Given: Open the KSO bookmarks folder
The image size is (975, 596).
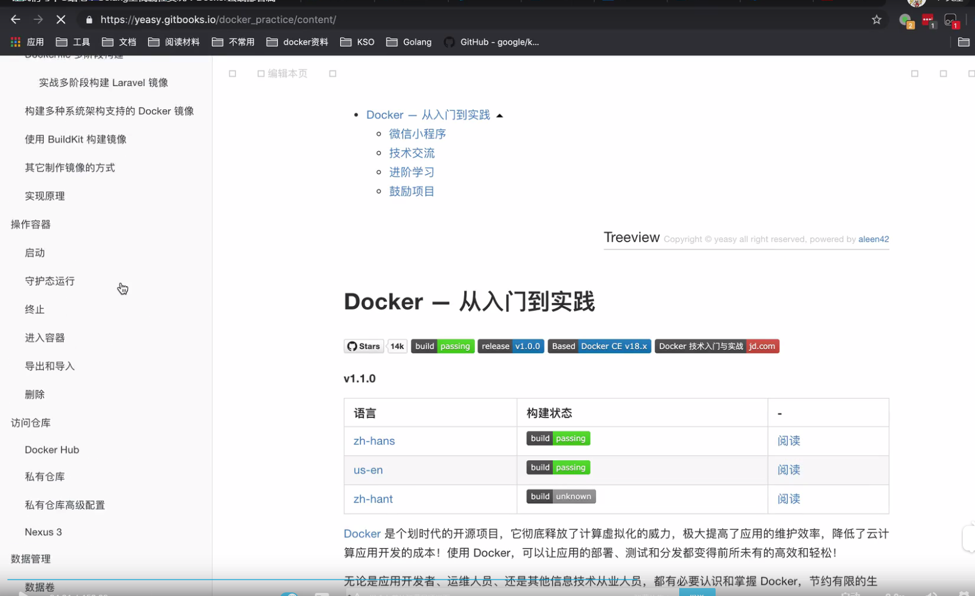Looking at the screenshot, I should tap(357, 42).
